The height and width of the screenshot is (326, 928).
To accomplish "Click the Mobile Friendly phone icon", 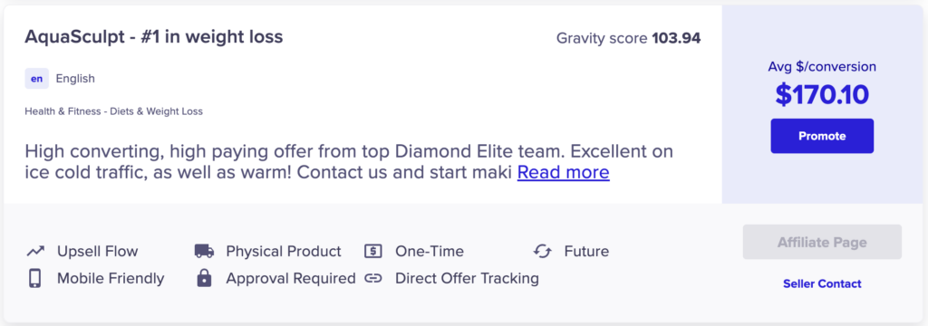I will 35,278.
